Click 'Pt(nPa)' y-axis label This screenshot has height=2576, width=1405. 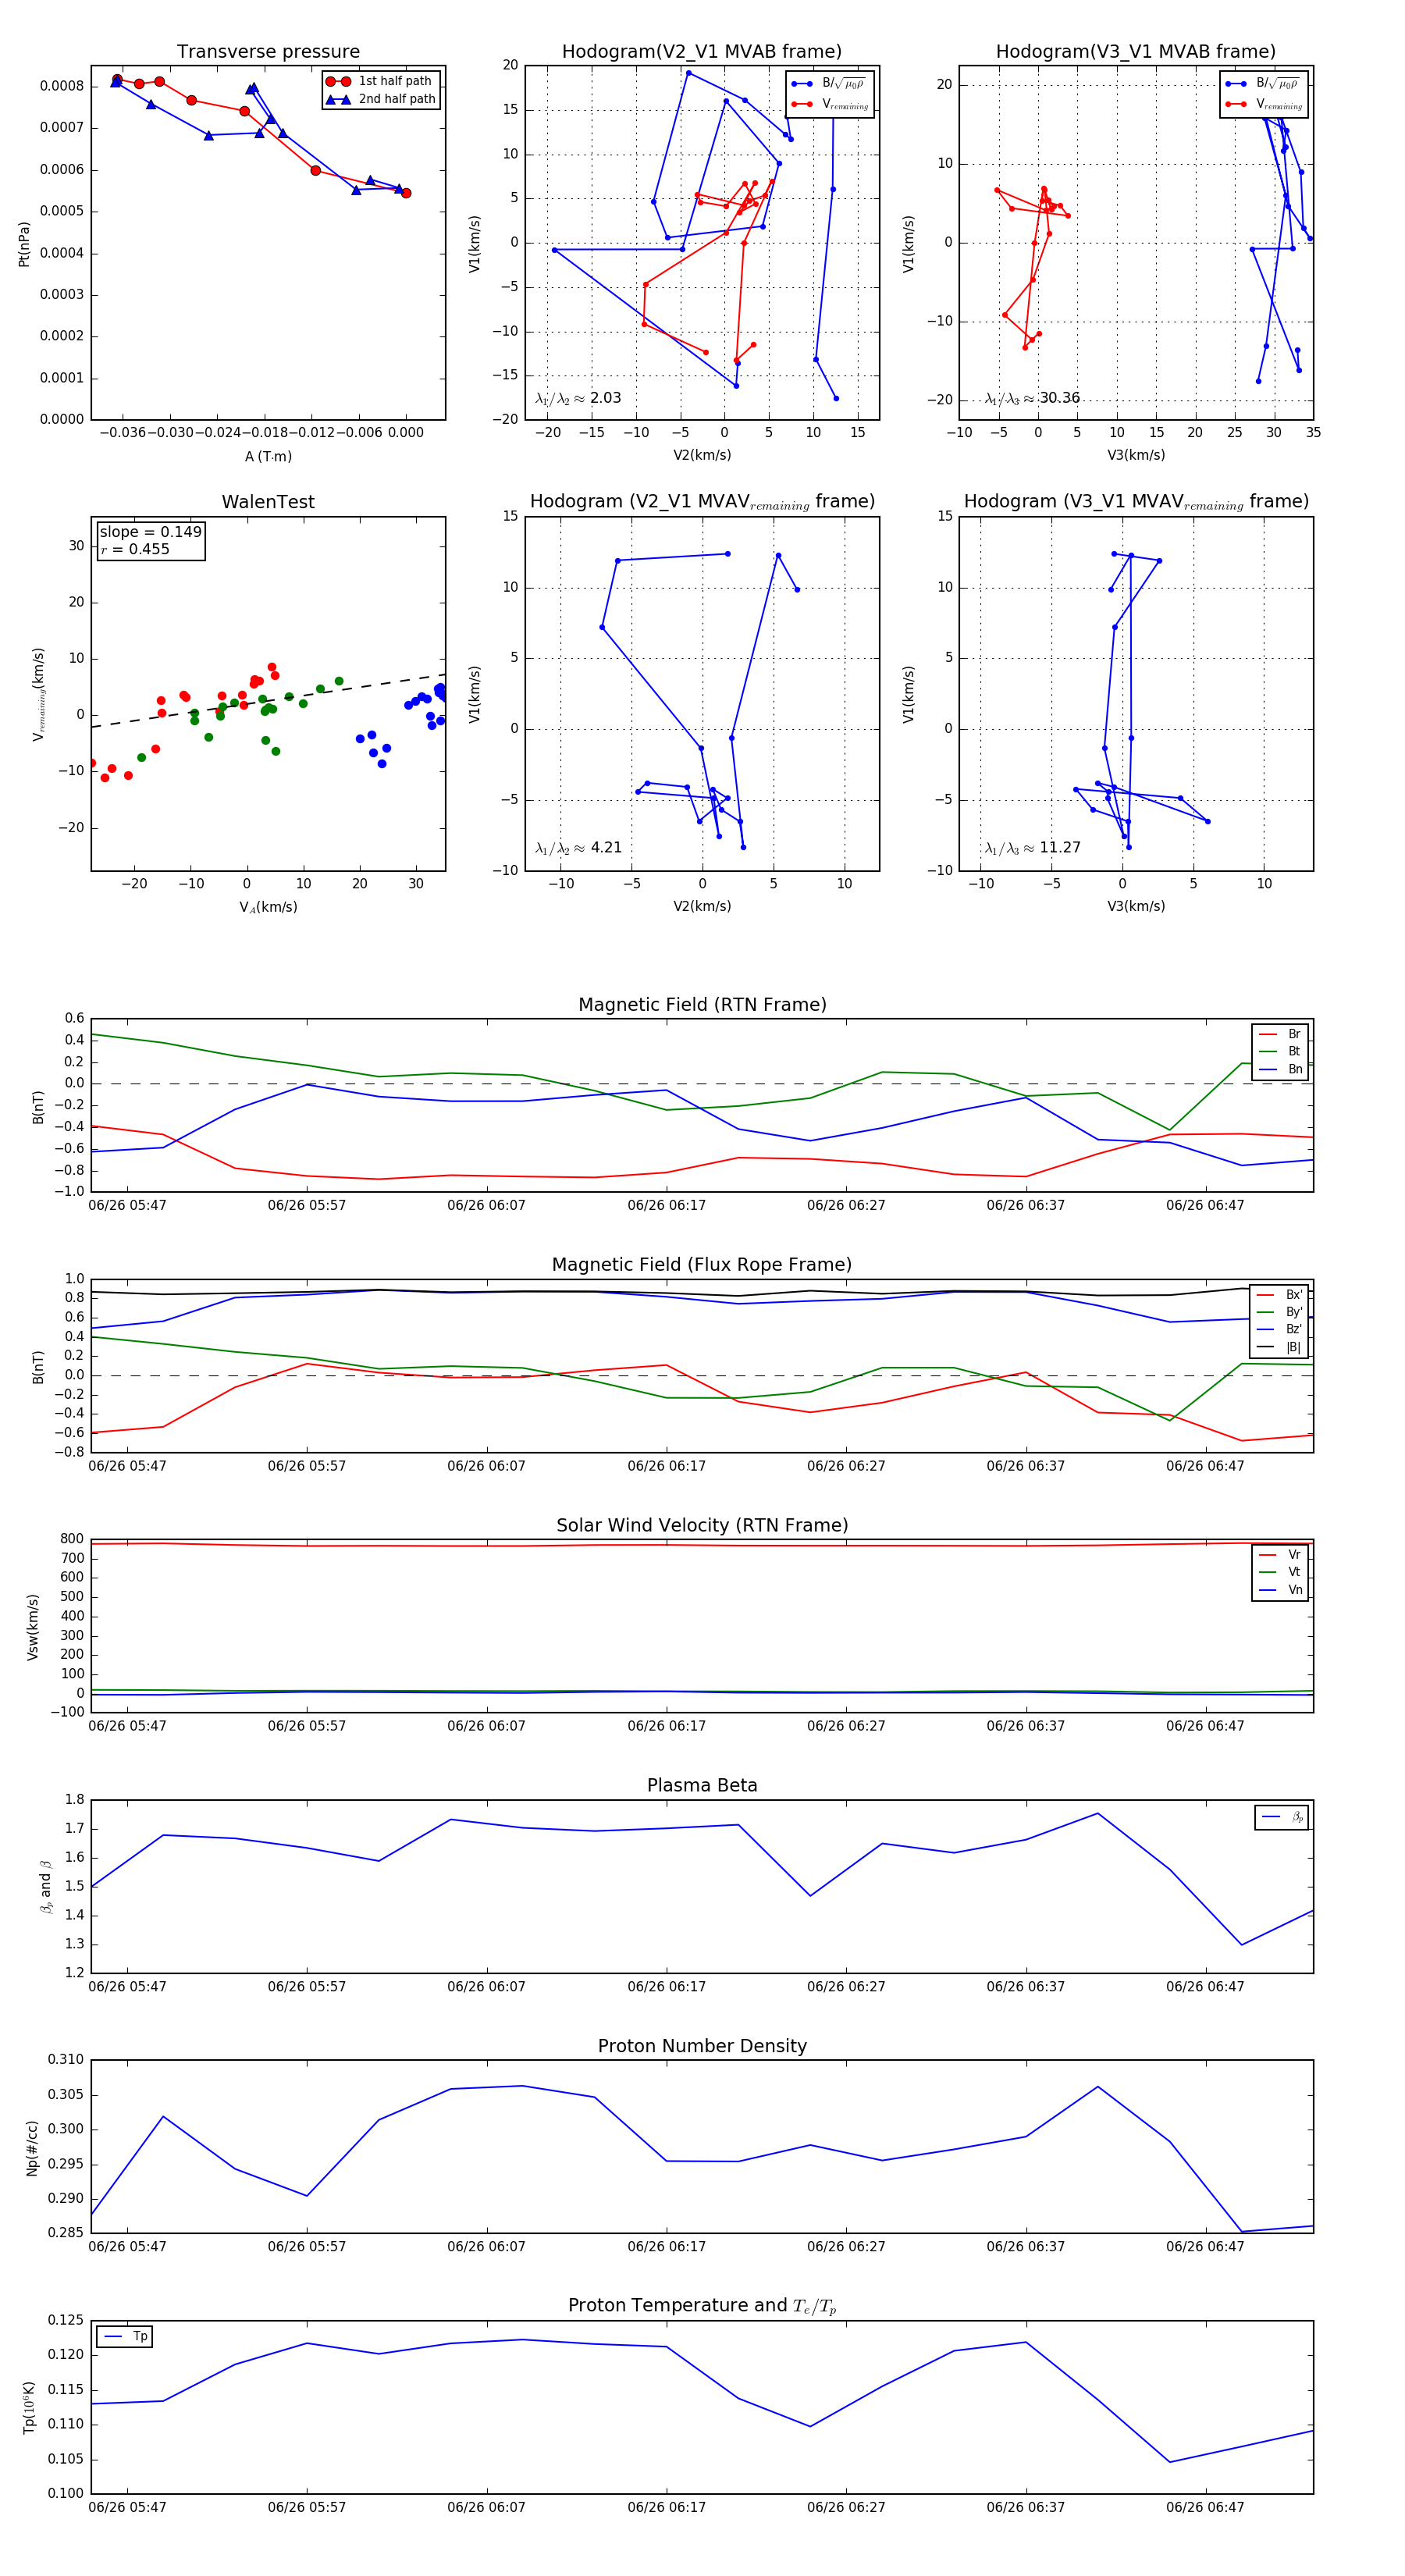[24, 243]
